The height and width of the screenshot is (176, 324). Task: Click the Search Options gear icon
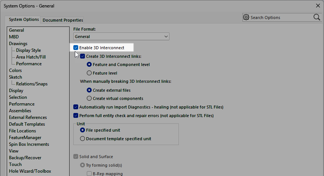point(246,17)
